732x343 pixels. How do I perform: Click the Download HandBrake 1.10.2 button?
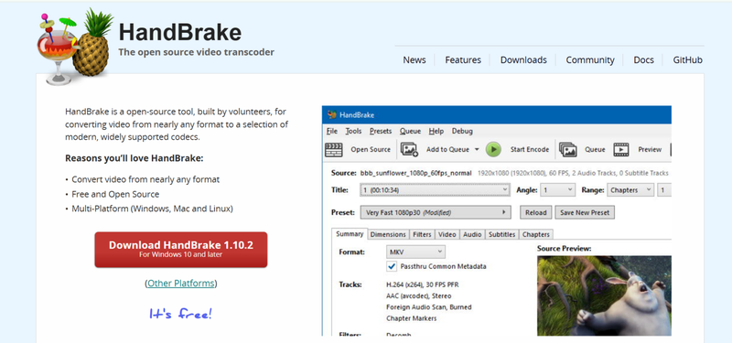tap(181, 250)
